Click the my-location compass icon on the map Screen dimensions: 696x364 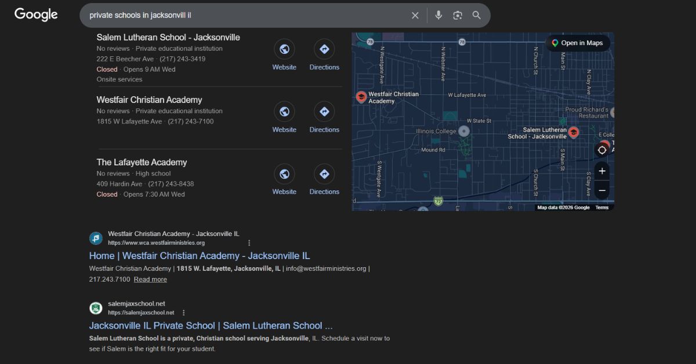[x=602, y=150]
